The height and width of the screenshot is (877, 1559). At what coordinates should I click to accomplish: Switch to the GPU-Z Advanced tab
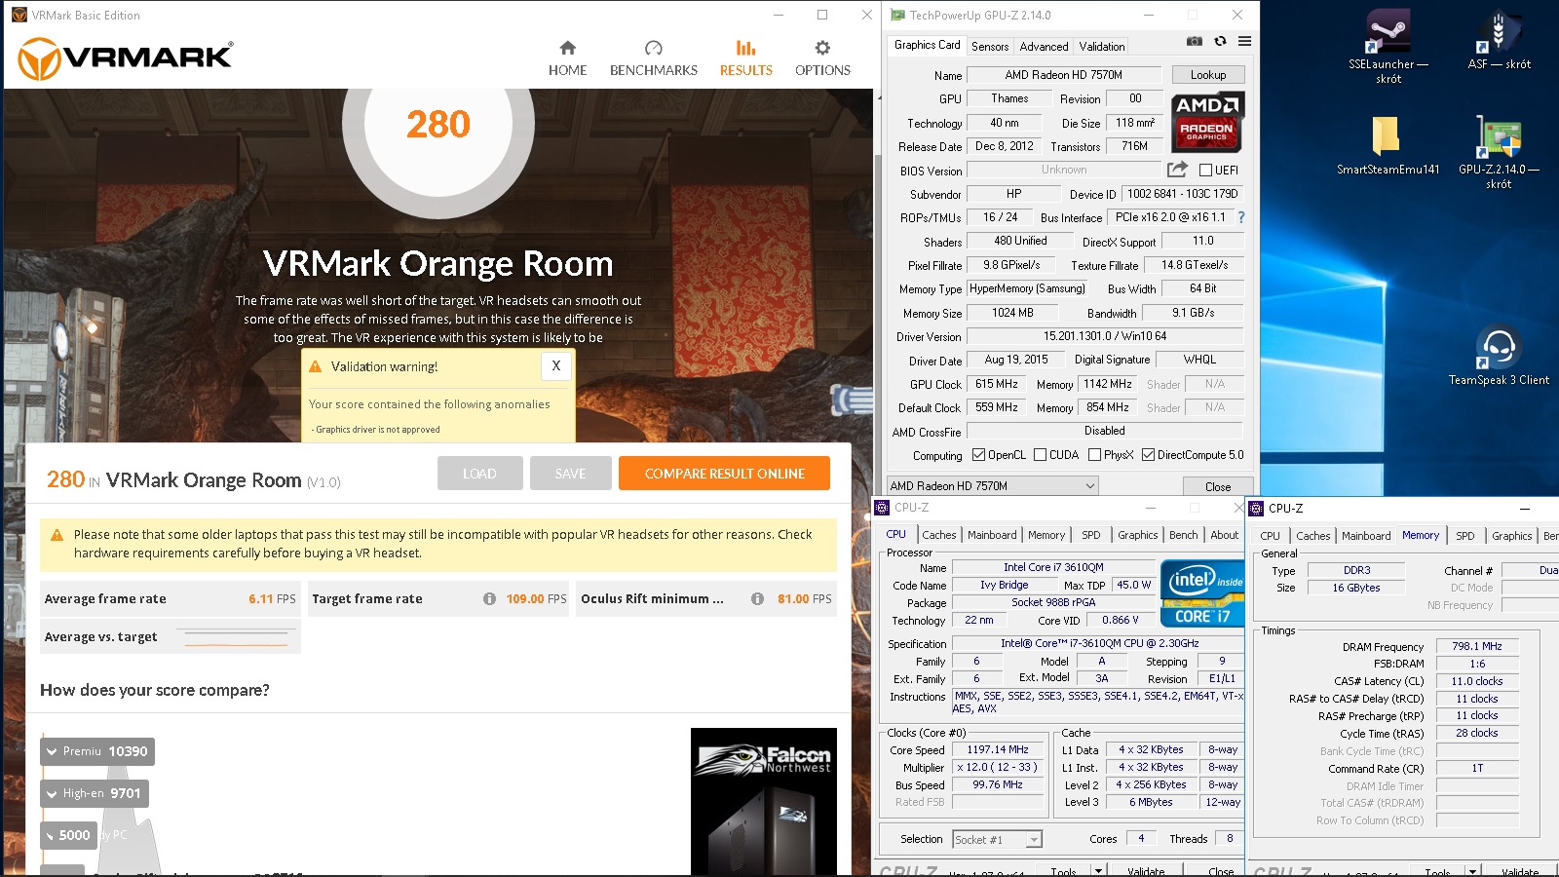(1044, 46)
